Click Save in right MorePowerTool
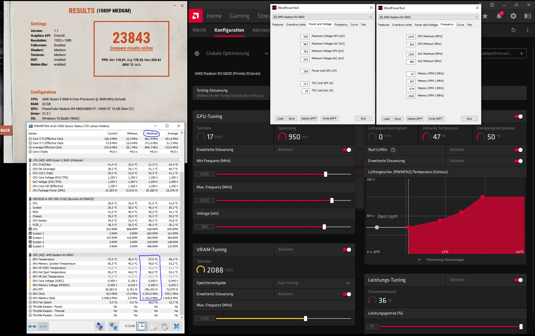535x336 pixels. point(398,119)
